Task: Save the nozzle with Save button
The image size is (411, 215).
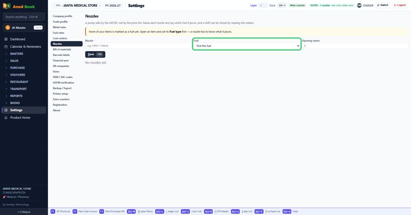Action: [95, 54]
